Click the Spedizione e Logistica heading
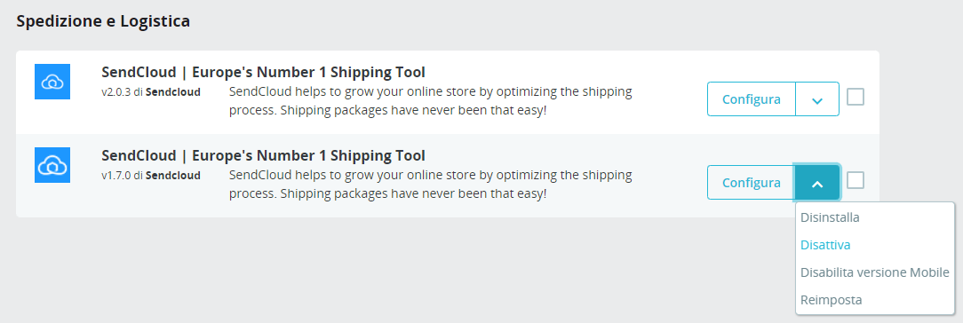This screenshot has height=323, width=963. pyautogui.click(x=103, y=21)
